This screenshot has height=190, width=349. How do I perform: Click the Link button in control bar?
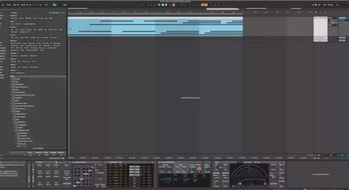point(2,5)
